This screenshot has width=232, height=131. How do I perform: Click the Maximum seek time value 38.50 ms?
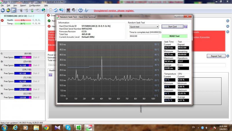coord(170,61)
